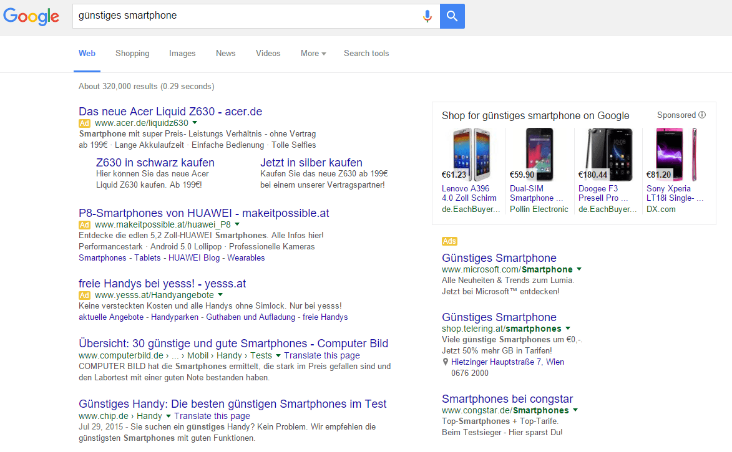Click the Google logo
The width and height of the screenshot is (732, 452).
(x=31, y=17)
